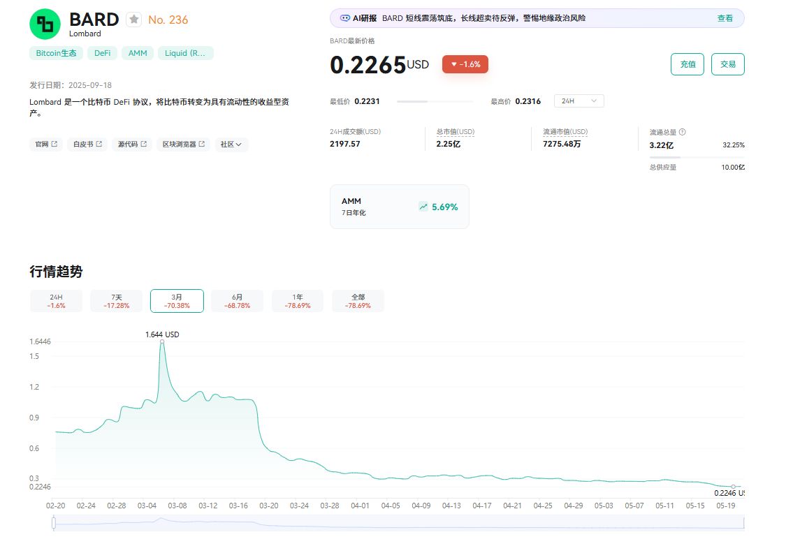
Task: Select the 全部 trend tab
Action: tap(358, 301)
